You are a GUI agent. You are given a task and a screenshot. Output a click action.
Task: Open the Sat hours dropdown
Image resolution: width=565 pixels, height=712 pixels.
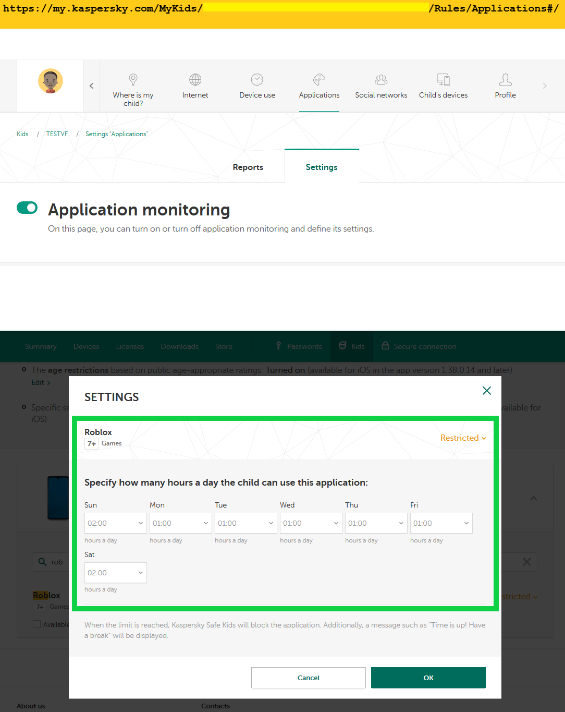(x=116, y=573)
